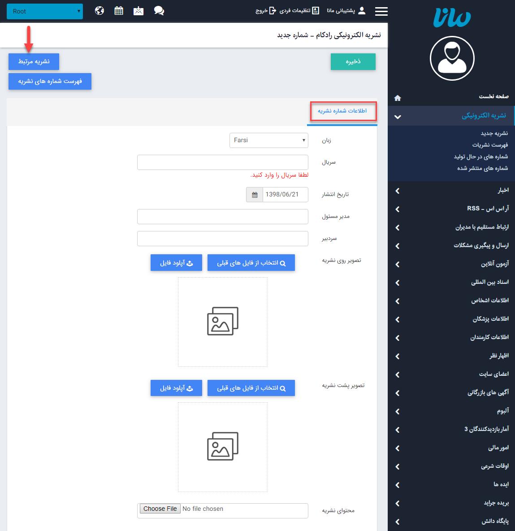Open the date picker for تاریخ انتشار

click(254, 194)
